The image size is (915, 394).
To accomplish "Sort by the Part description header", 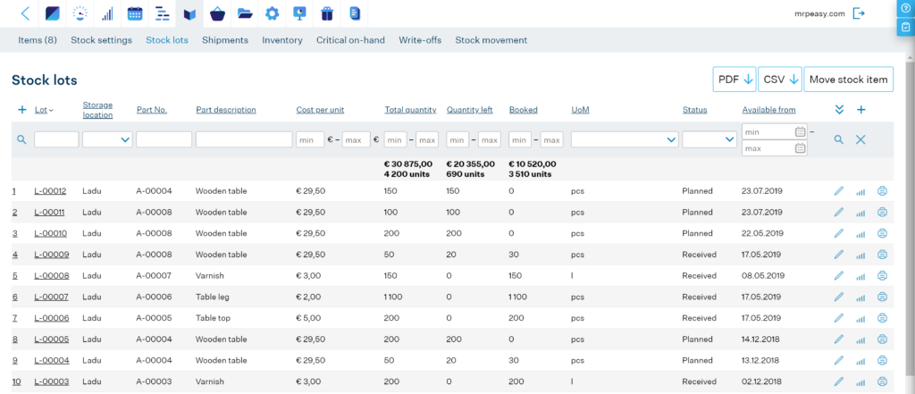I will point(226,110).
